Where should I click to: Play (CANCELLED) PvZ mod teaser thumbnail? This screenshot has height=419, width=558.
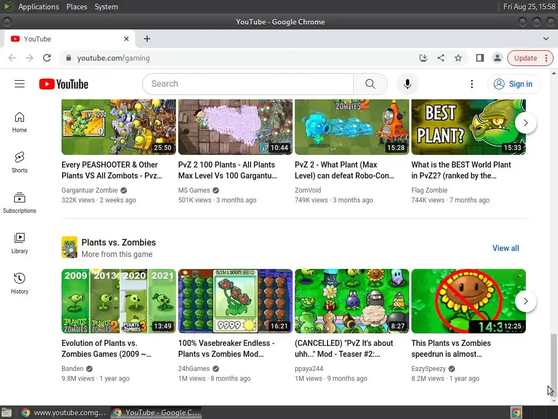tap(352, 301)
